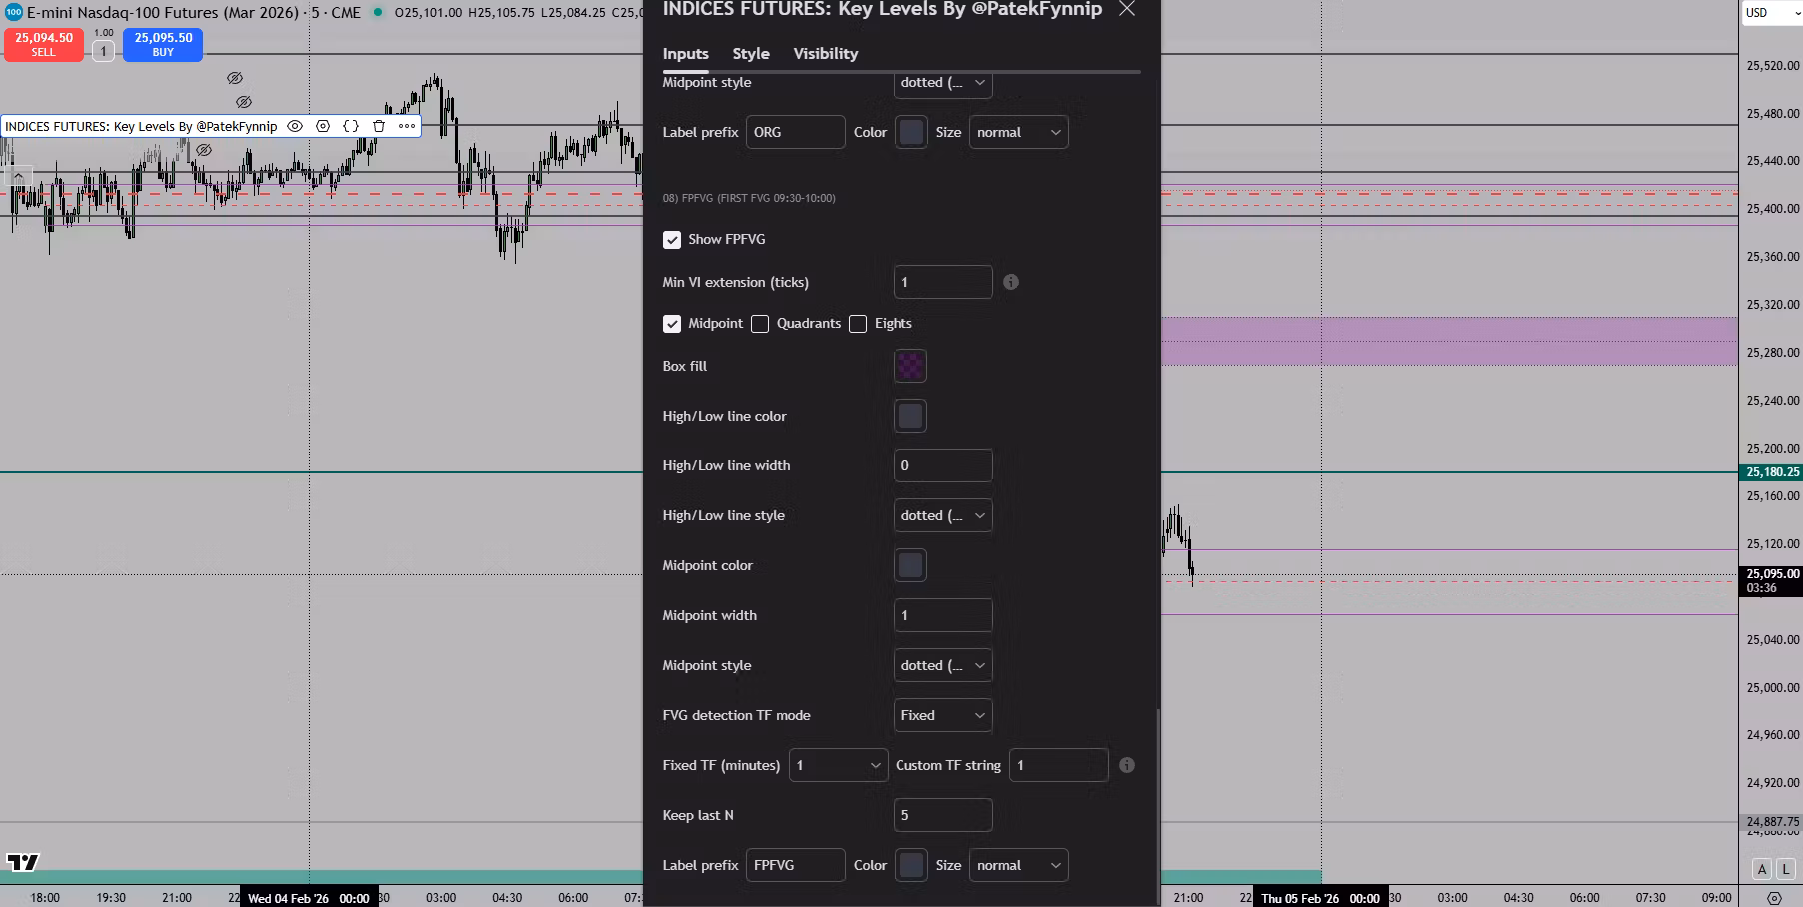Open chart settings hexagon icon at bottom right

pos(1774,897)
